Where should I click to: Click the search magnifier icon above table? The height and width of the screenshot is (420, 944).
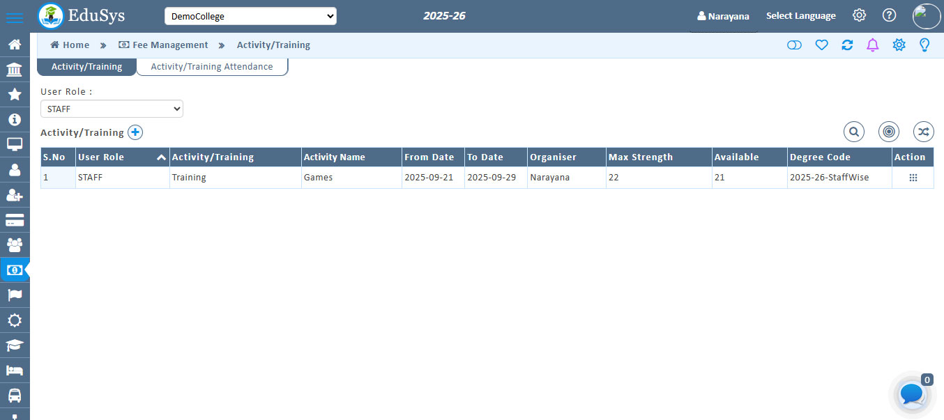(x=853, y=132)
